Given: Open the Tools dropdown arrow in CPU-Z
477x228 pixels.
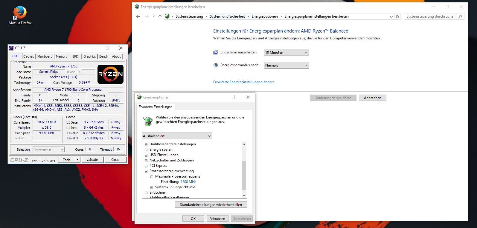Looking at the screenshot, I should [x=77, y=160].
